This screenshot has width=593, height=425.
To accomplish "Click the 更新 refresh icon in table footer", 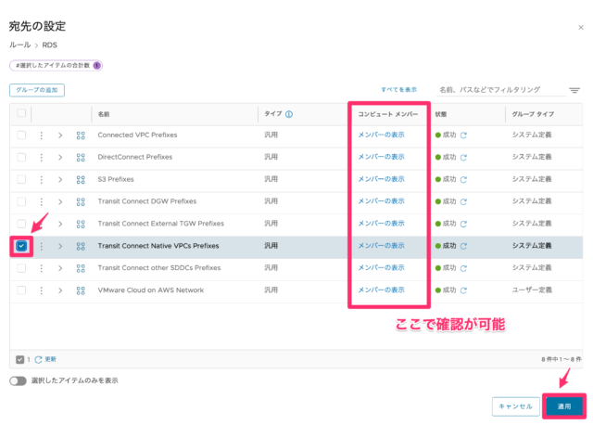I will click(x=38, y=359).
